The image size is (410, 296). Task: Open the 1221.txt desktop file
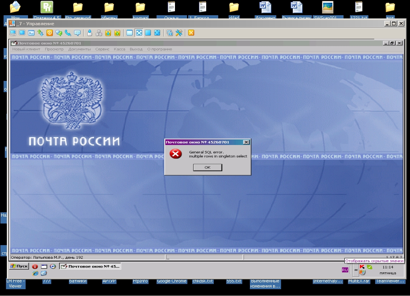(359, 10)
